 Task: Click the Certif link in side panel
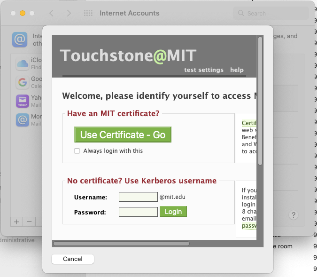click(x=249, y=123)
